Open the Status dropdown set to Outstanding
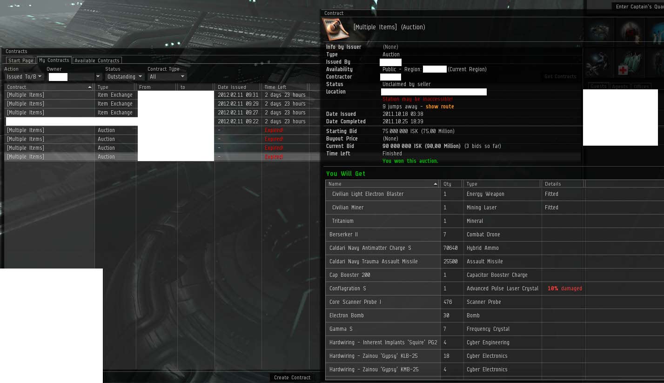 point(125,77)
